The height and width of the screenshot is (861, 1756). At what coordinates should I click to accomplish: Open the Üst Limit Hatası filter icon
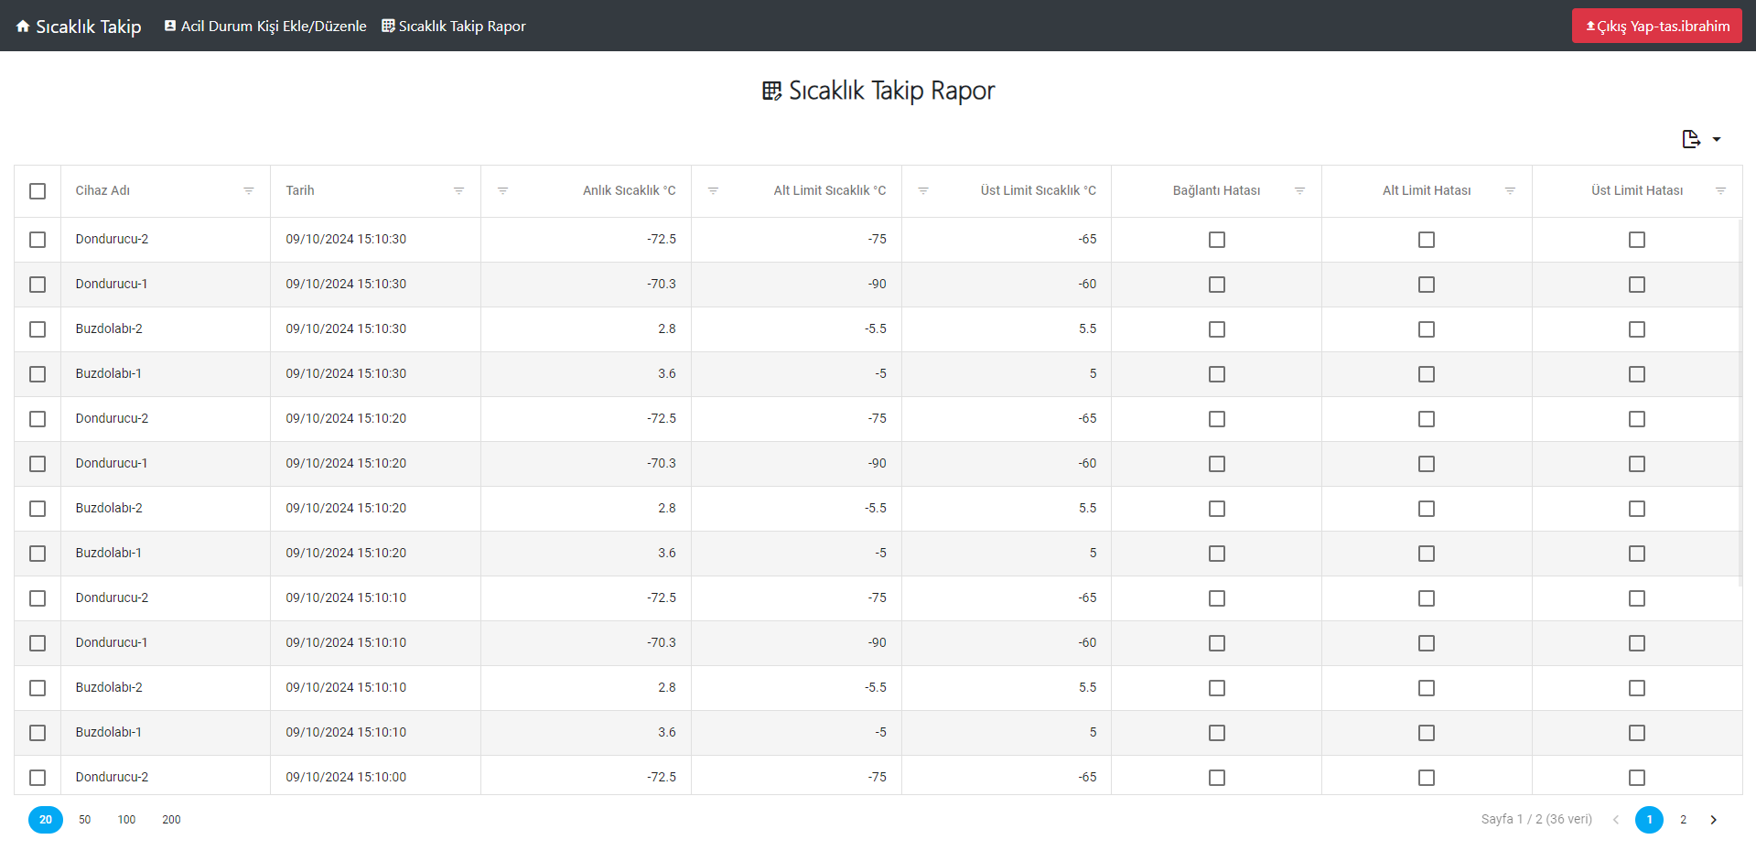(x=1720, y=190)
